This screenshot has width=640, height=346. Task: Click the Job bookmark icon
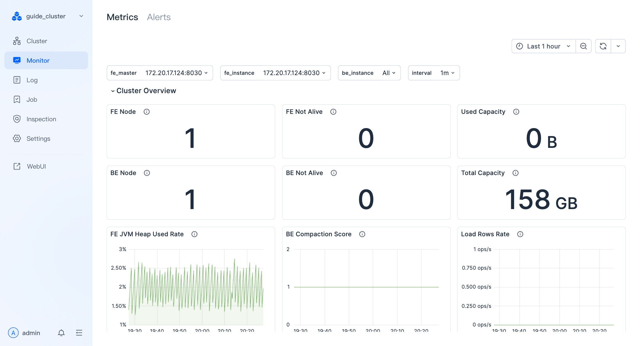coord(17,99)
